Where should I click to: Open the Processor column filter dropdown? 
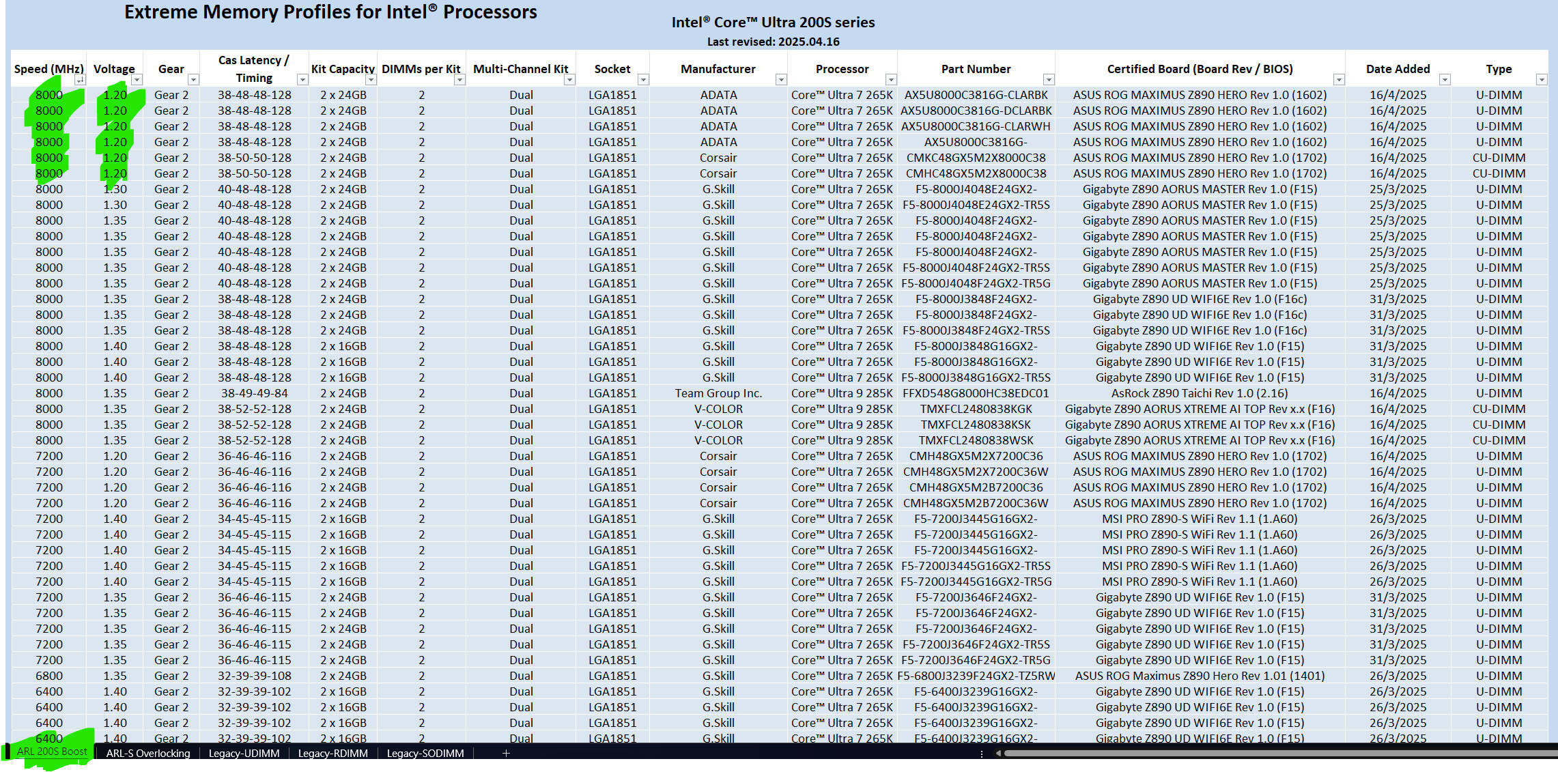(x=891, y=81)
